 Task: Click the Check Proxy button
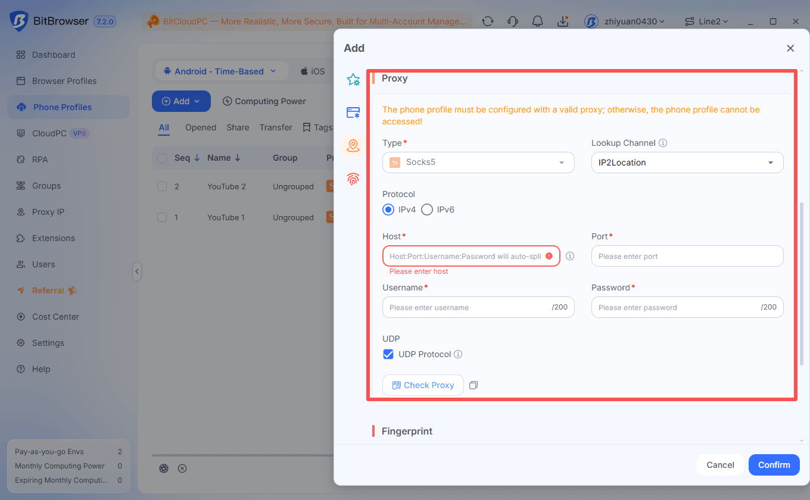(x=423, y=385)
